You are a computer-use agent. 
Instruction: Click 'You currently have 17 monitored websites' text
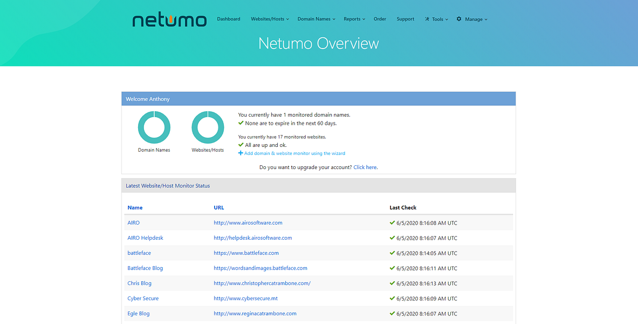pos(282,137)
